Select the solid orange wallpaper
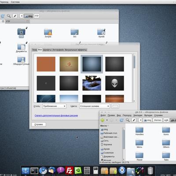 [46, 64]
